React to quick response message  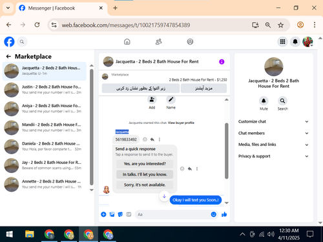point(182,168)
